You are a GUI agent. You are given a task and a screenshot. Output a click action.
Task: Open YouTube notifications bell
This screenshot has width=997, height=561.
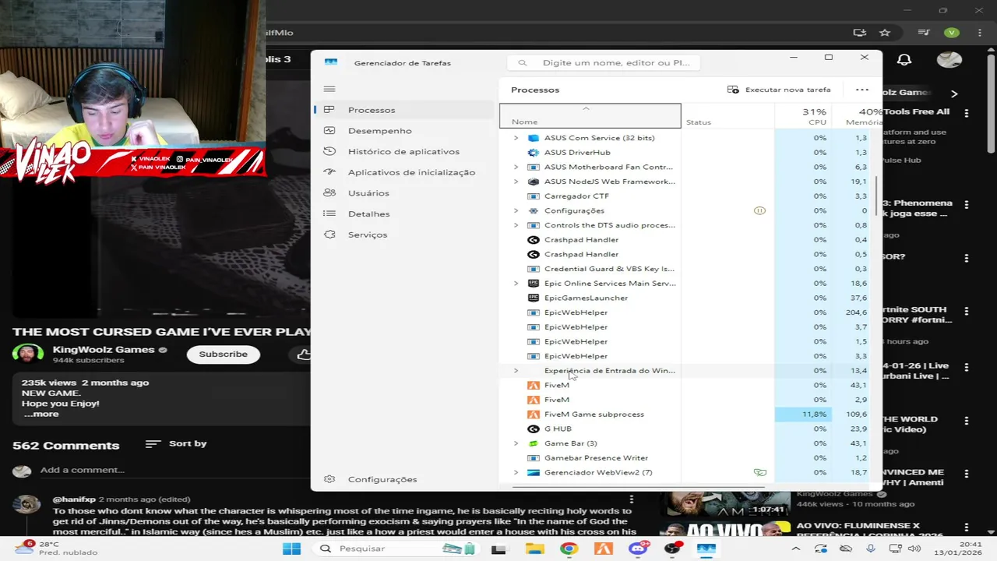904,60
